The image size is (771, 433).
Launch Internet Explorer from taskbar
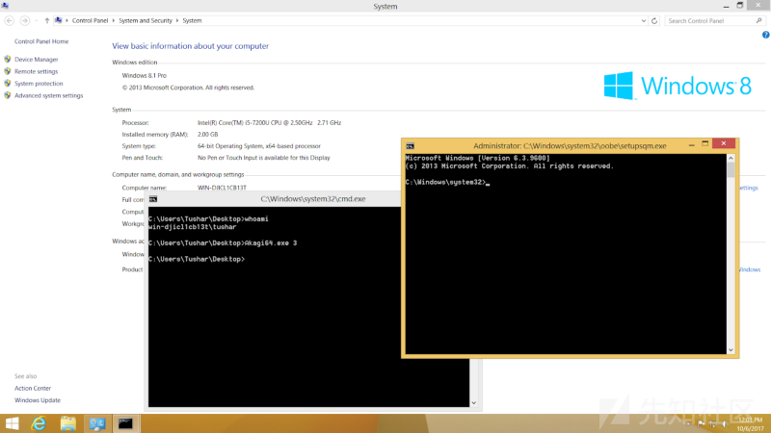point(39,423)
